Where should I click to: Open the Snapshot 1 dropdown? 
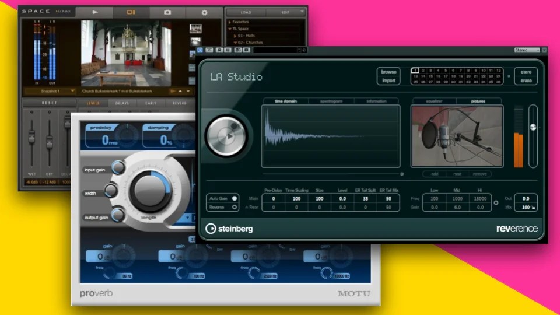[72, 91]
